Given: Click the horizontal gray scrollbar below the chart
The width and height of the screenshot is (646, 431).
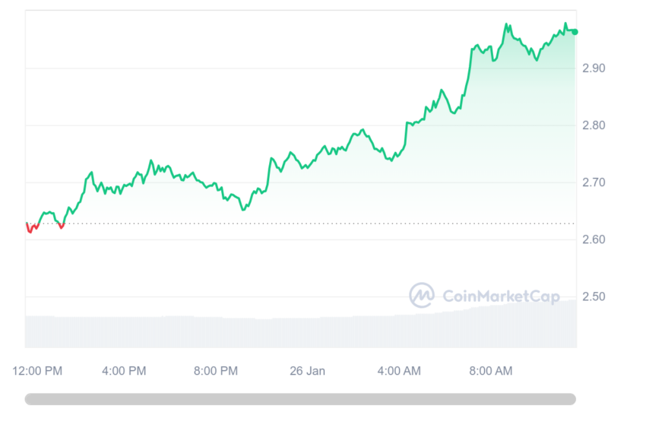Looking at the screenshot, I should (300, 399).
